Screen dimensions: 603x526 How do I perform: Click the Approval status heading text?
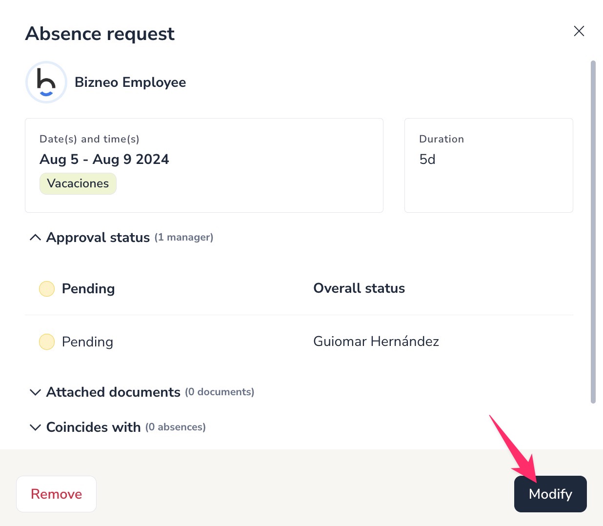(x=98, y=238)
